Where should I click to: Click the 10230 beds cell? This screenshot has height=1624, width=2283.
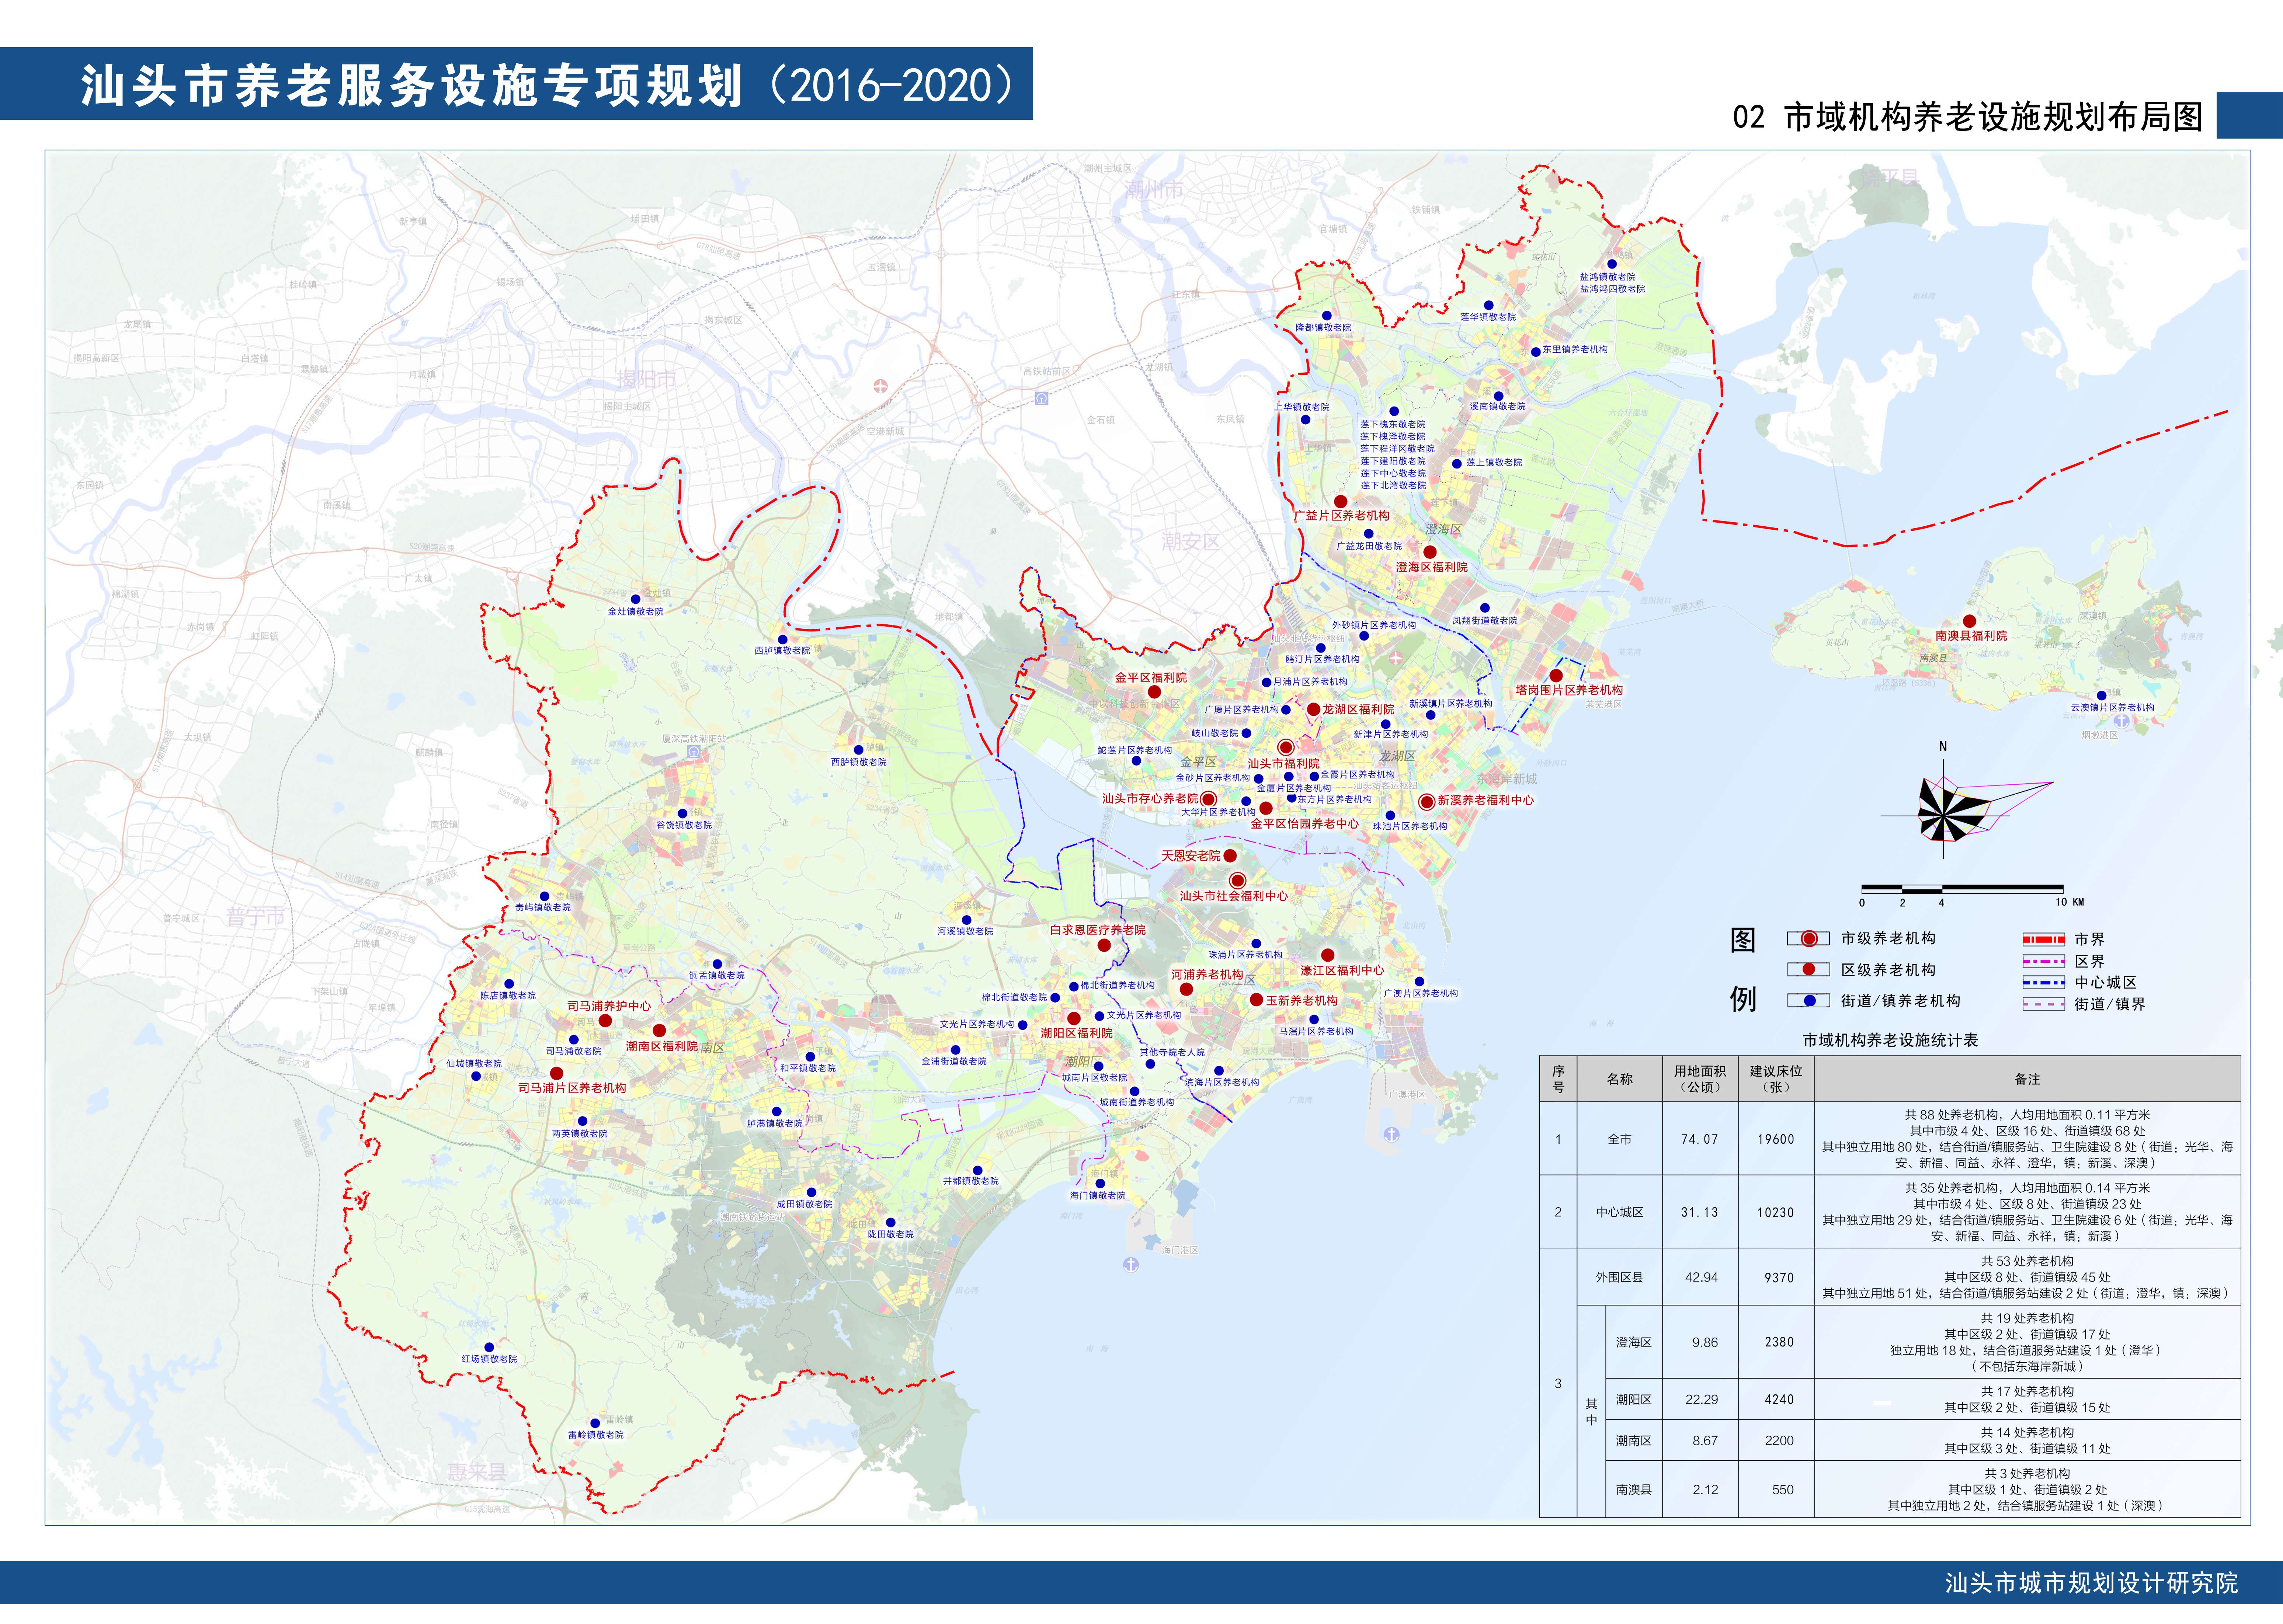(x=1776, y=1212)
